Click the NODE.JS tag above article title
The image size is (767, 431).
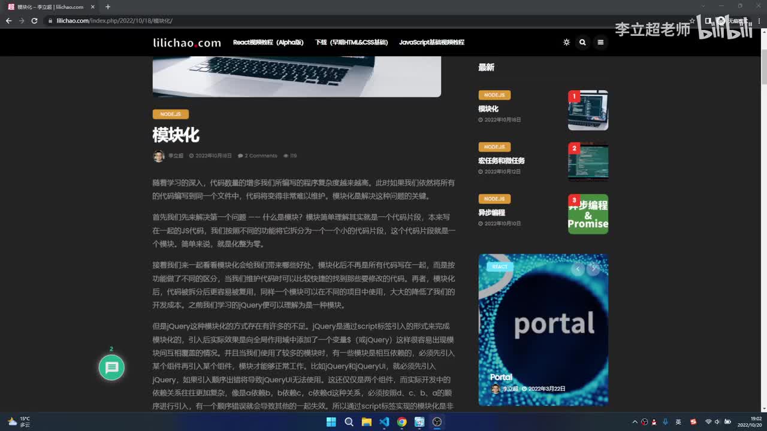(x=171, y=114)
